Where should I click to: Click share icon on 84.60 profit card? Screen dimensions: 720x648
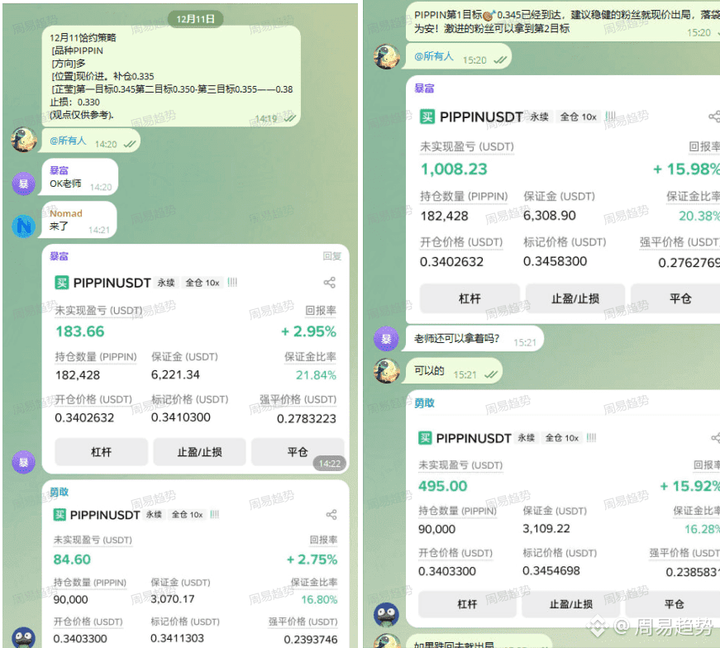(331, 514)
